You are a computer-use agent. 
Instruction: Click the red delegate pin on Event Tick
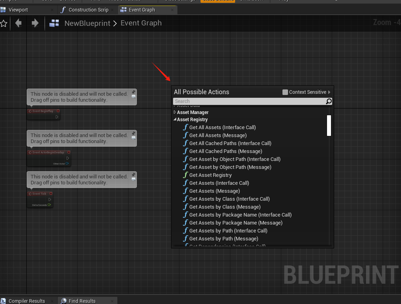51,194
